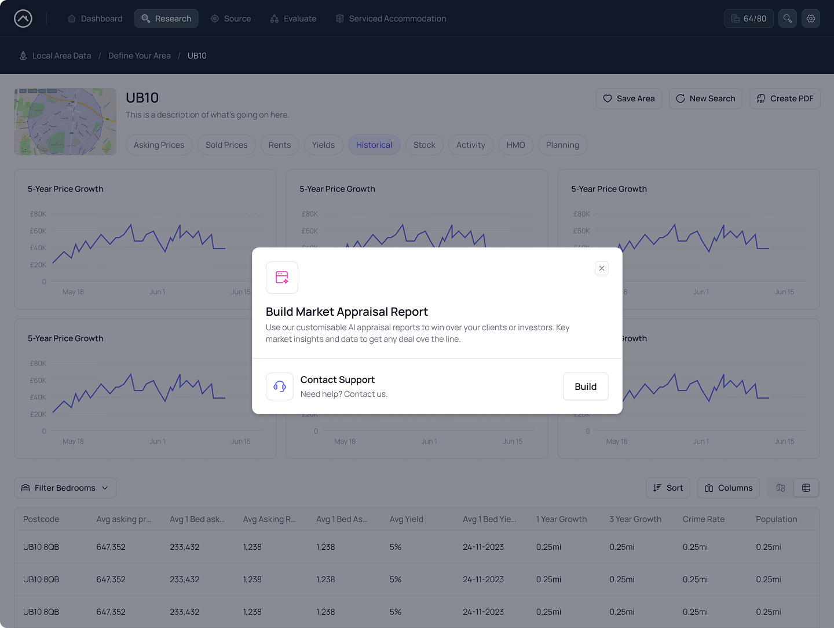
Task: Click the 1 Year Growth column header
Action: pos(562,519)
